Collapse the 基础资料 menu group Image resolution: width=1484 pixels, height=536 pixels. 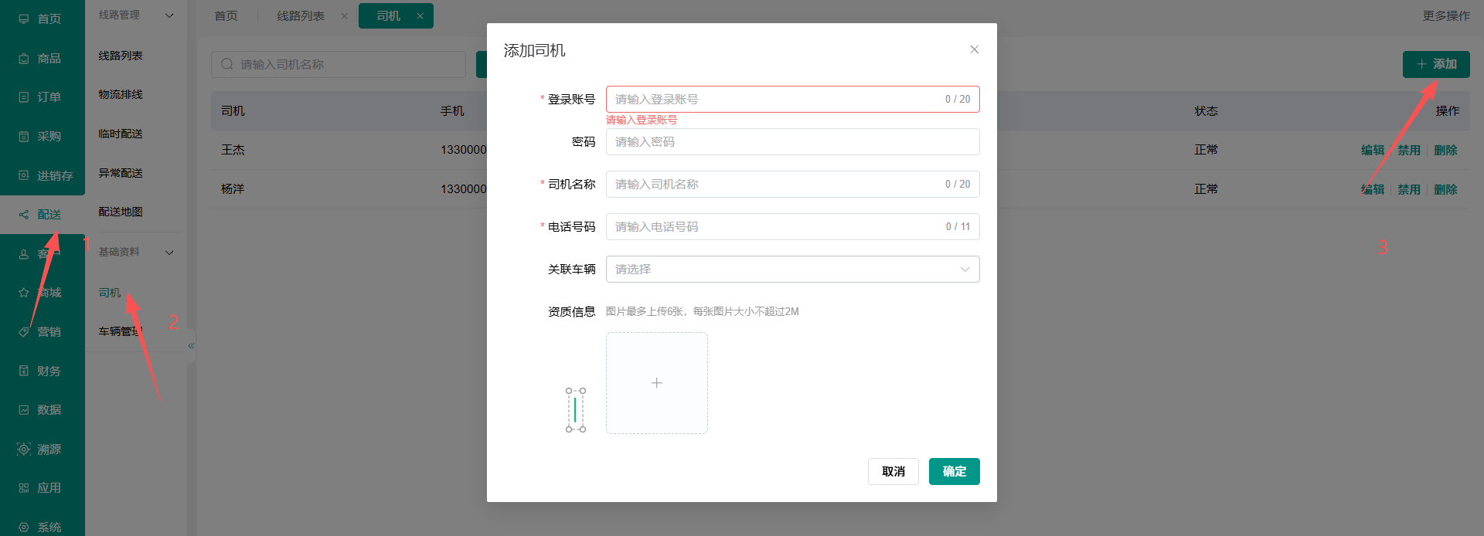tap(169, 253)
